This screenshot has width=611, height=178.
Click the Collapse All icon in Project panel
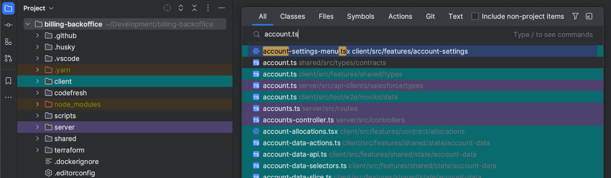tap(194, 8)
